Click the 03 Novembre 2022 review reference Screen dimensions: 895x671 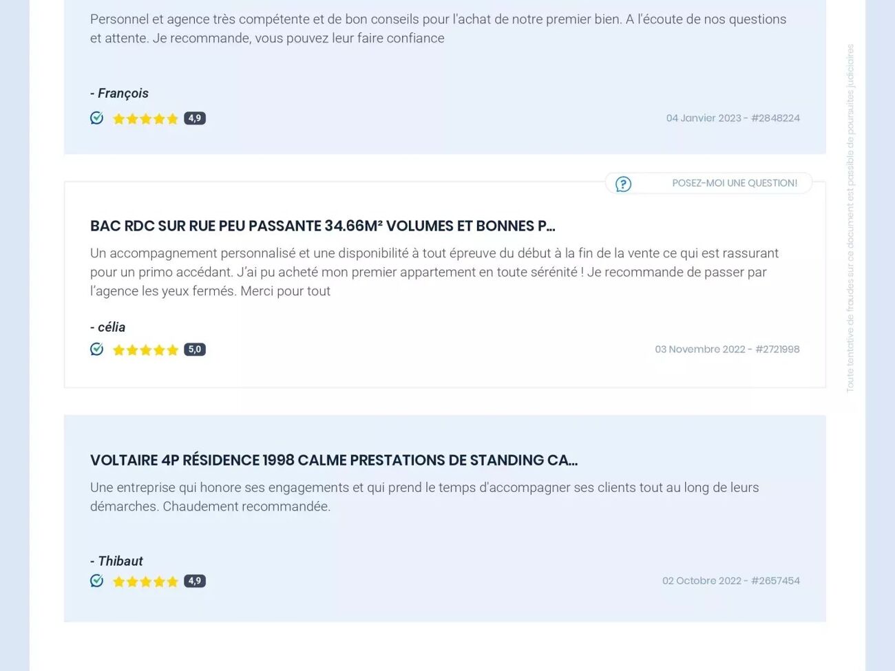click(727, 350)
